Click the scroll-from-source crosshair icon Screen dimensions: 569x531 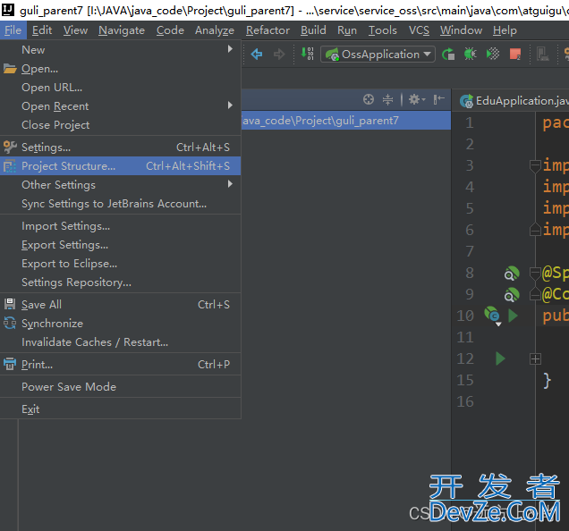(x=369, y=99)
